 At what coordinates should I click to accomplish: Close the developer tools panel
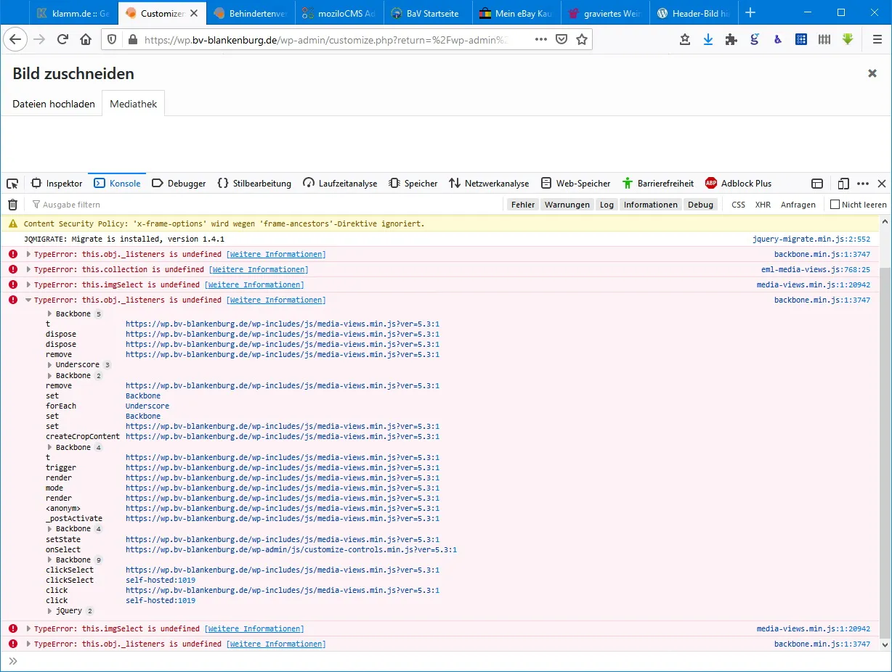tap(882, 184)
